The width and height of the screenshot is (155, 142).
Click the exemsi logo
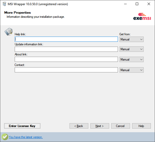(x=142, y=16)
